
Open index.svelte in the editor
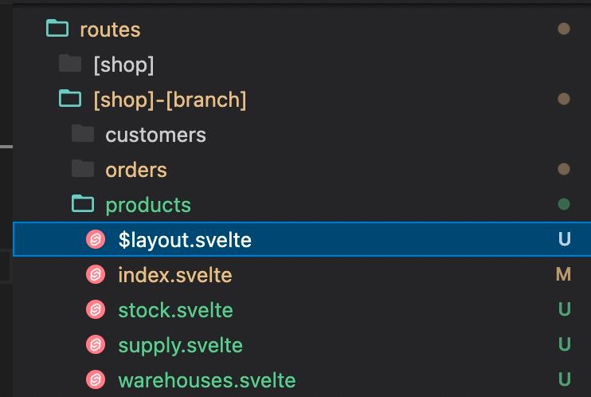[x=174, y=275]
